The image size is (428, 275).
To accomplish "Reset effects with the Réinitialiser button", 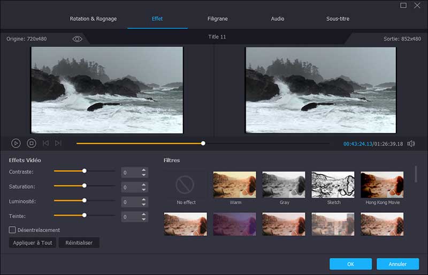I will [x=79, y=243].
